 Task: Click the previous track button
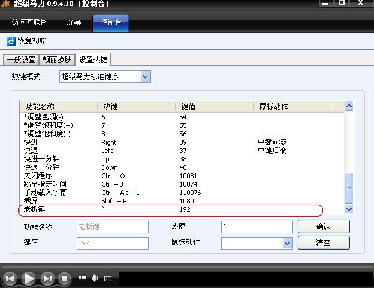pyautogui.click(x=10, y=278)
